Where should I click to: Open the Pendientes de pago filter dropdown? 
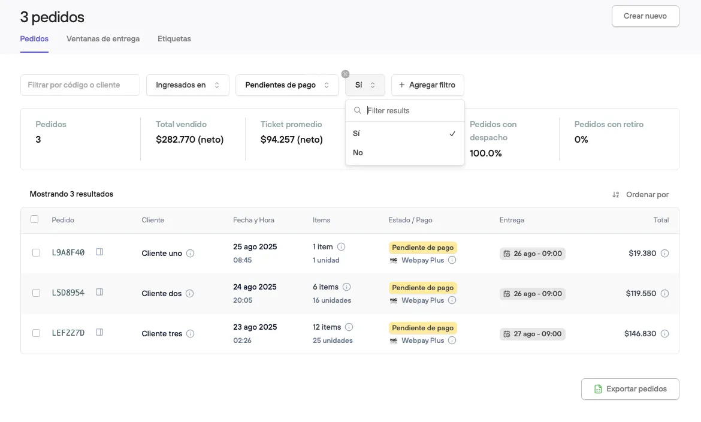pyautogui.click(x=287, y=85)
